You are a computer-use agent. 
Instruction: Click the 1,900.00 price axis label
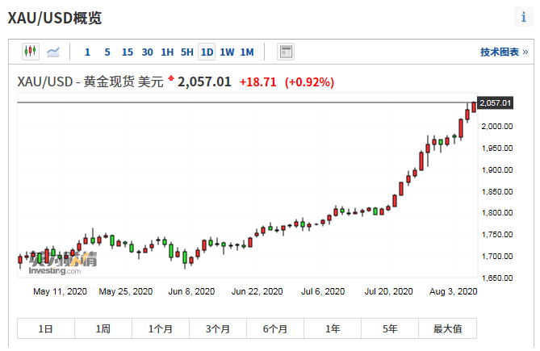click(497, 170)
